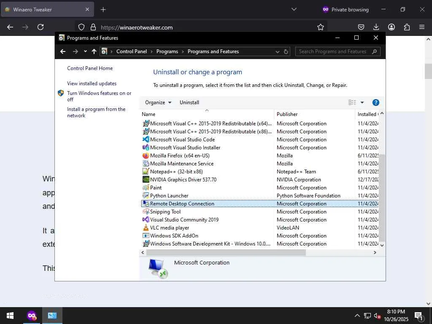Show hidden system tray icons
Image resolution: width=432 pixels, height=324 pixels.
(x=357, y=316)
